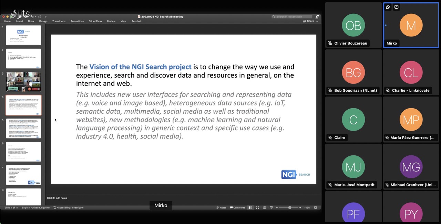Open the Slide Show ribbon tab
The image size is (441, 224).
coord(95,21)
